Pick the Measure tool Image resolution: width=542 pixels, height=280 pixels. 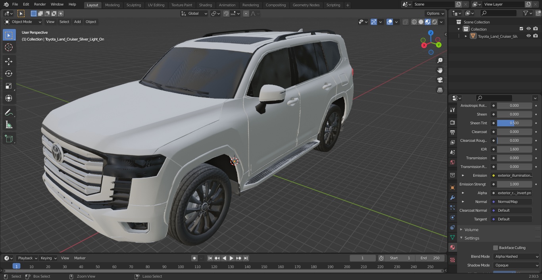click(9, 125)
